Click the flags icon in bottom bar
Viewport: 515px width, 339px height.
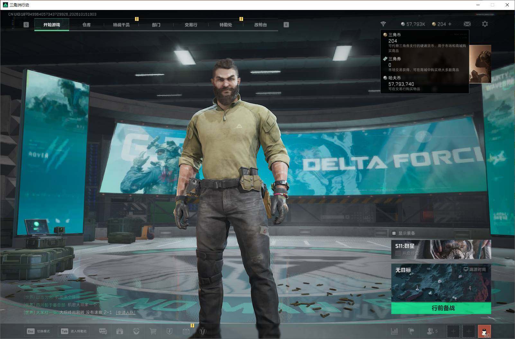click(x=411, y=331)
